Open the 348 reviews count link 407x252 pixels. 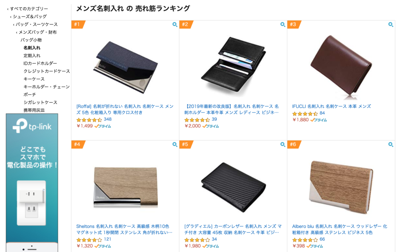point(107,119)
